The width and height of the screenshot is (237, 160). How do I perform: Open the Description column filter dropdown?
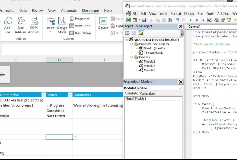(43, 95)
